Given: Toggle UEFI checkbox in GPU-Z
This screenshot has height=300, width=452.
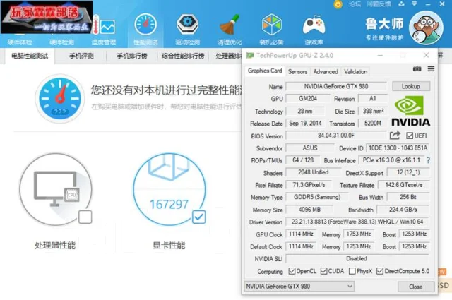Looking at the screenshot, I should (x=410, y=136).
